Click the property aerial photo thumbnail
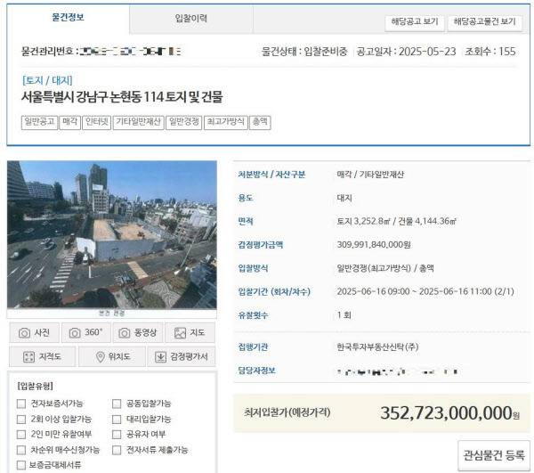The height and width of the screenshot is (473, 534). [x=111, y=234]
